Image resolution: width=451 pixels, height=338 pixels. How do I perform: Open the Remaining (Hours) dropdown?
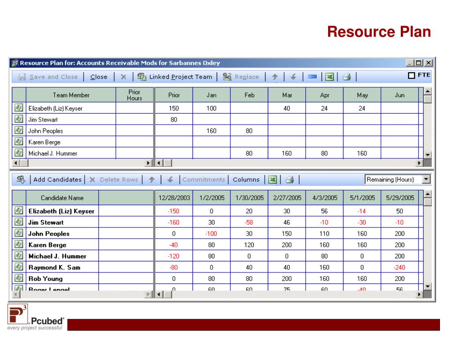point(426,180)
